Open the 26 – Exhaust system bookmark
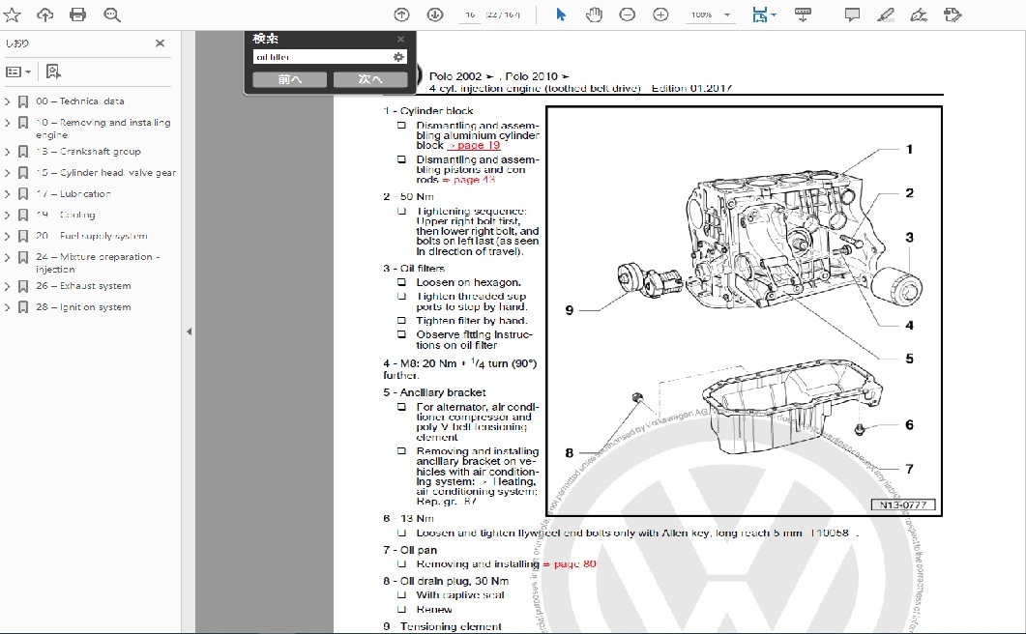The image size is (1026, 634). tap(83, 286)
